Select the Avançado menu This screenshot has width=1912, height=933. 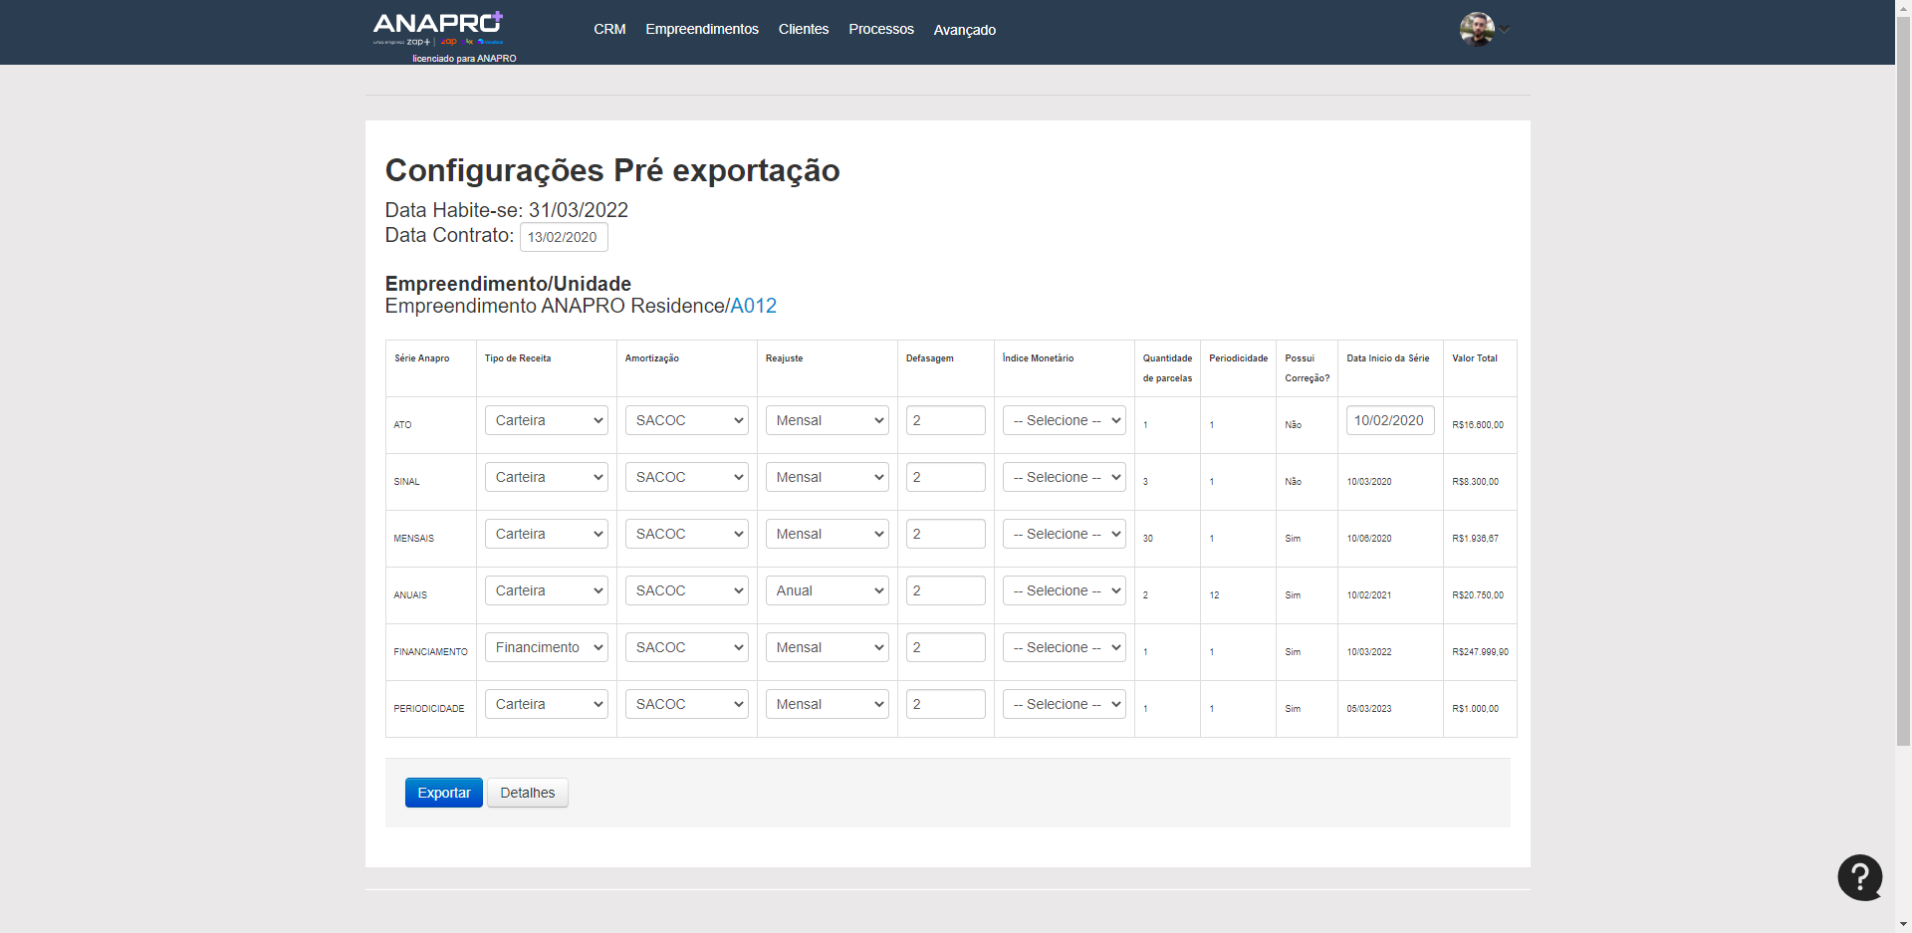coord(964,30)
